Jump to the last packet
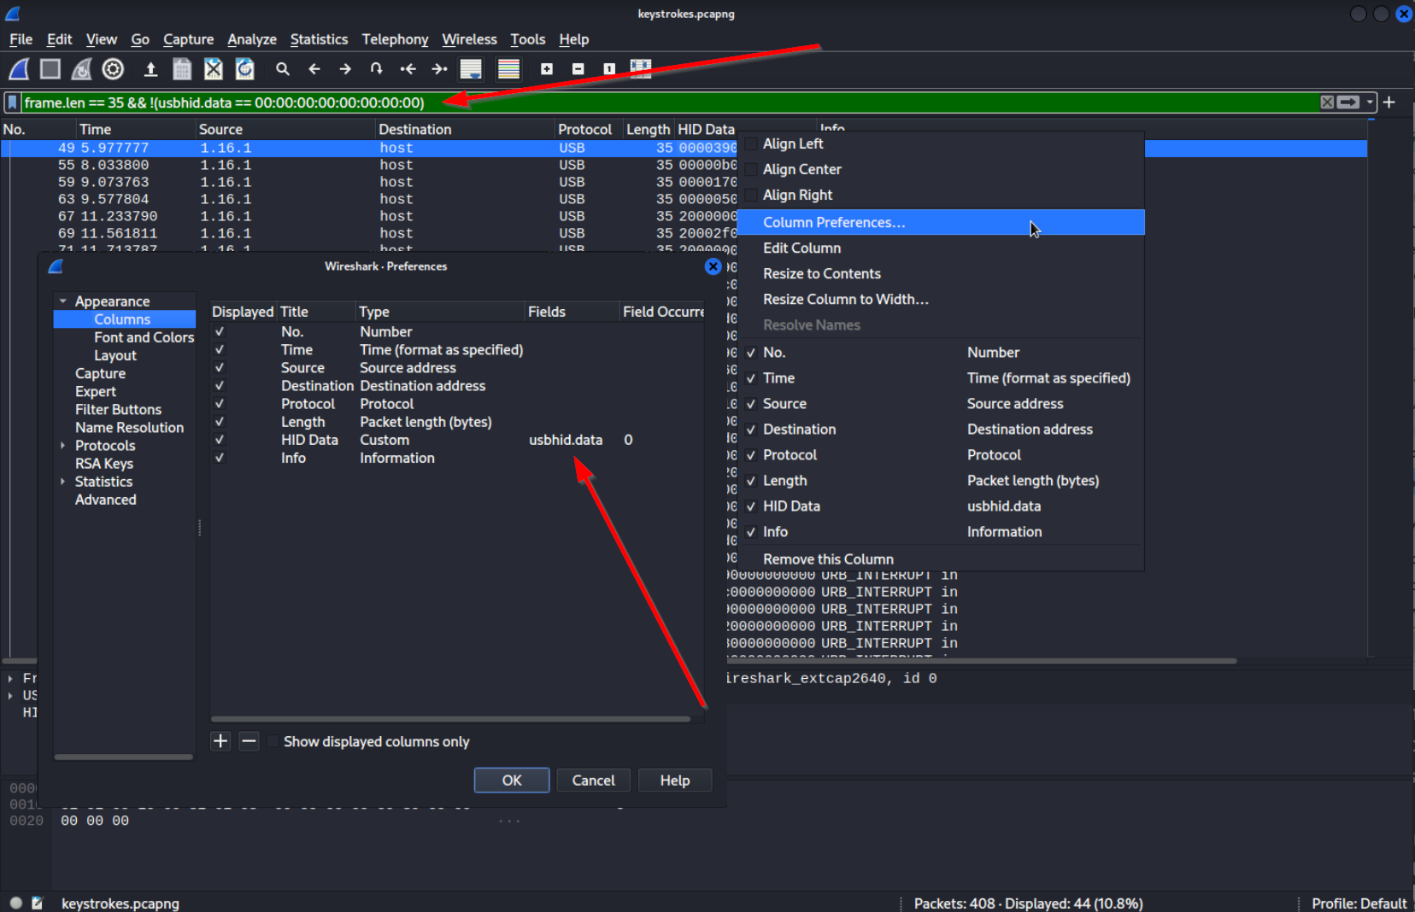This screenshot has width=1415, height=912. pos(439,69)
